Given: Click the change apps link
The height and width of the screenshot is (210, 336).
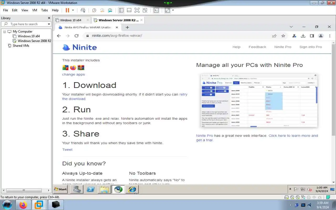Looking at the screenshot, I should 73,74.
